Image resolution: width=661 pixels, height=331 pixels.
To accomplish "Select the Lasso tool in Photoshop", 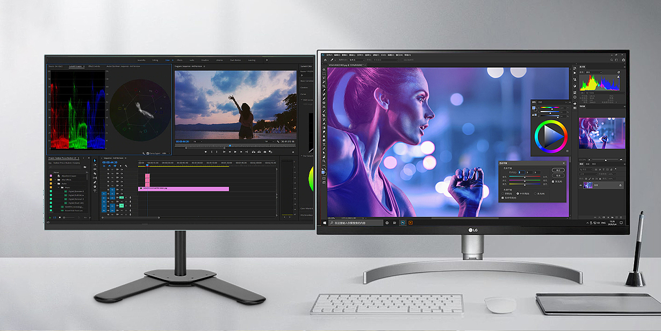I will pos(324,78).
